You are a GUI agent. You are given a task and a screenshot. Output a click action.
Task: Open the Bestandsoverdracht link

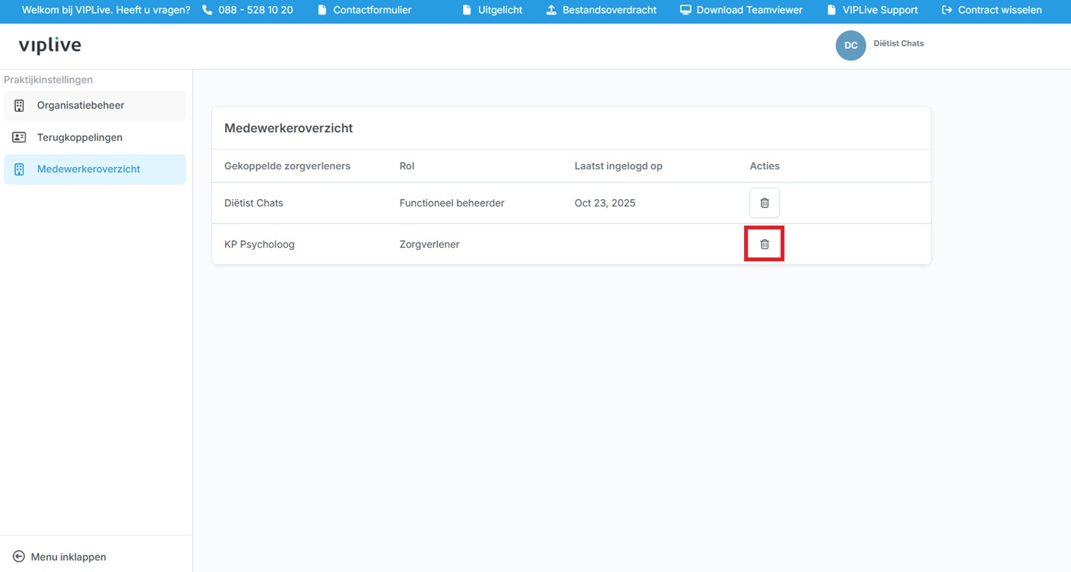(x=602, y=10)
